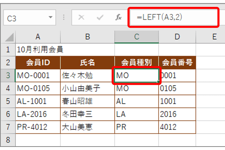Viewport: 225px width, 150px height.
Task: Click the Select All corner triangle
Action: click(x=9, y=37)
